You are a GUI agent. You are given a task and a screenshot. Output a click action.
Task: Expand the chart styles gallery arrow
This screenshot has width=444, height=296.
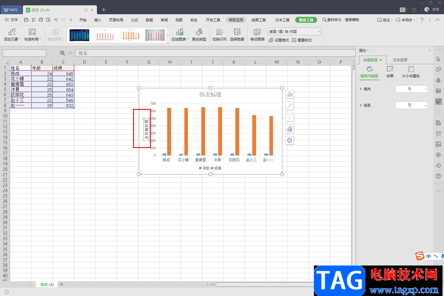pos(168,35)
